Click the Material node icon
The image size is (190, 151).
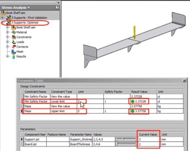pos(14,32)
